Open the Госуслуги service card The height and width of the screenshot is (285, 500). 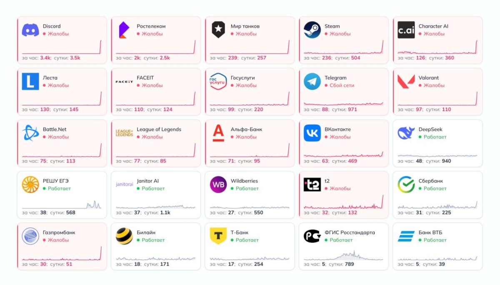(249, 91)
